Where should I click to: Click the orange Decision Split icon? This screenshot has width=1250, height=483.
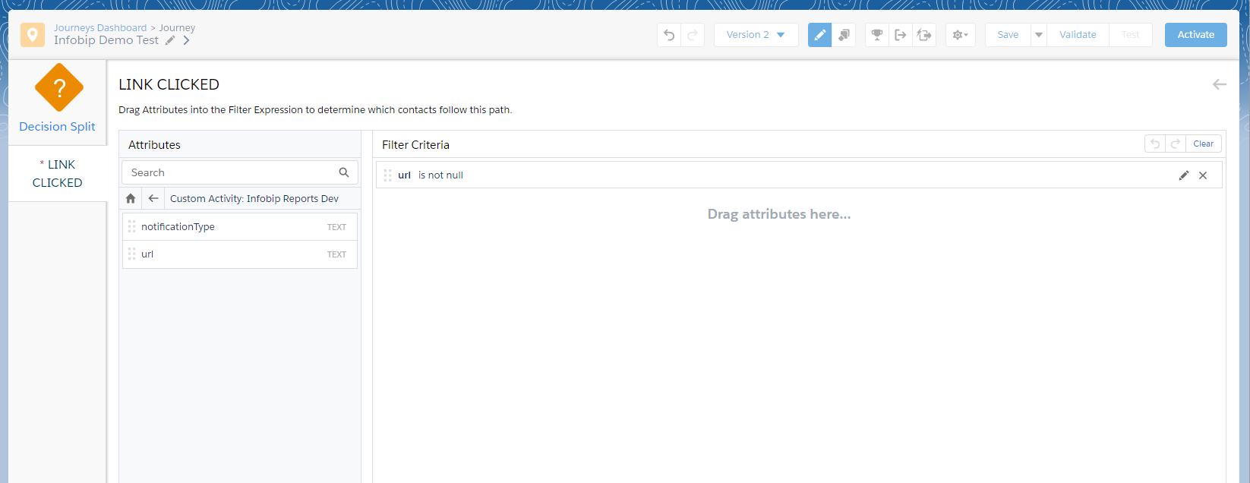59,87
